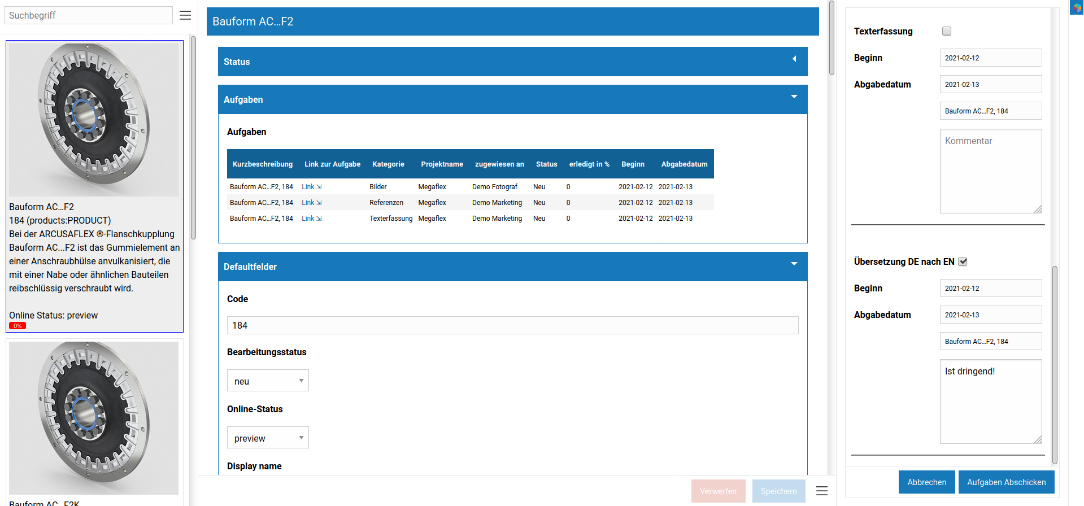Click into the Suchbegriff search field
This screenshot has height=506, width=1084.
[88, 15]
